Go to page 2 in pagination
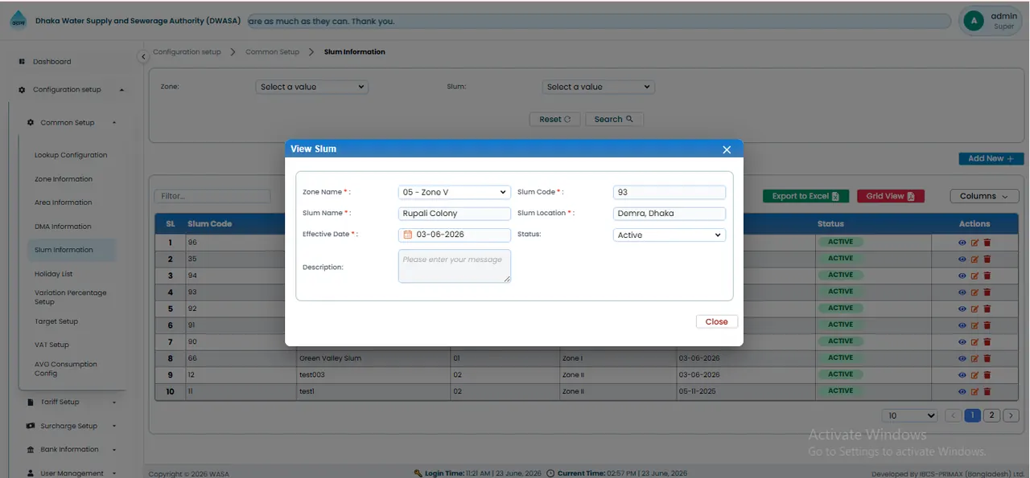Screen dimensions: 1030x478 (991, 415)
